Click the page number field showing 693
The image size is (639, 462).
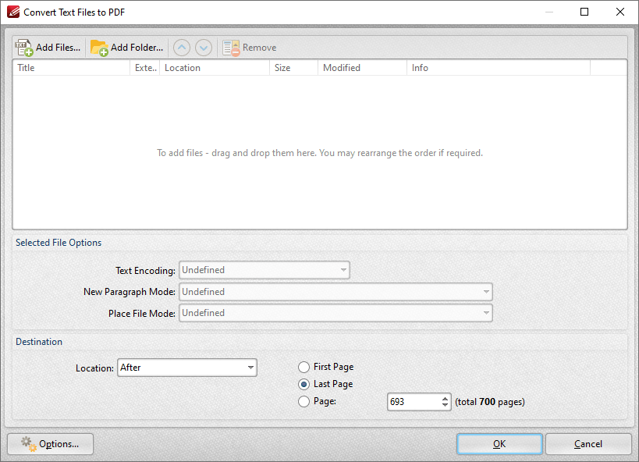coord(414,402)
